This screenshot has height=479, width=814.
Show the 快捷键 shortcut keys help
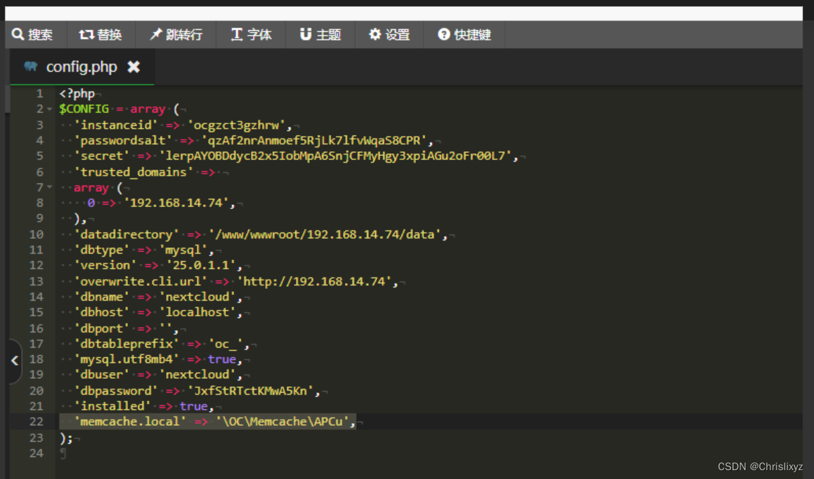[x=464, y=35]
